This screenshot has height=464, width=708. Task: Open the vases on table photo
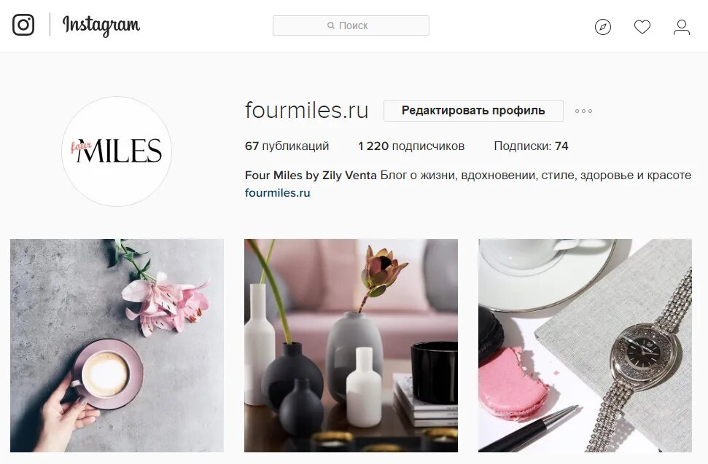pyautogui.click(x=351, y=345)
